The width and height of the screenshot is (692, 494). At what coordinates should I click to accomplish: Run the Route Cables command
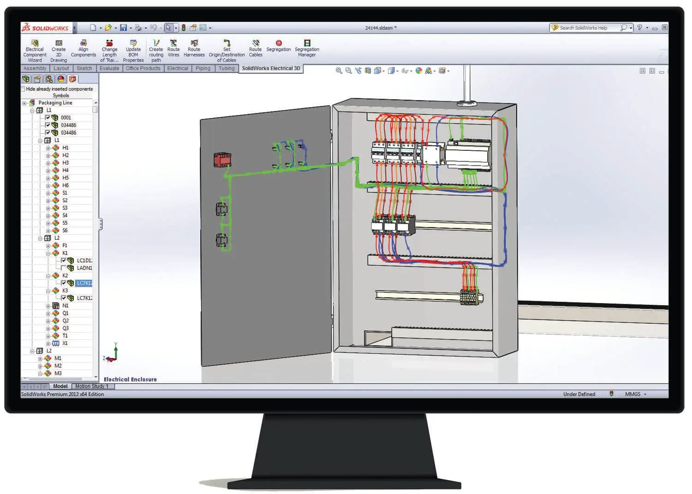click(x=256, y=48)
